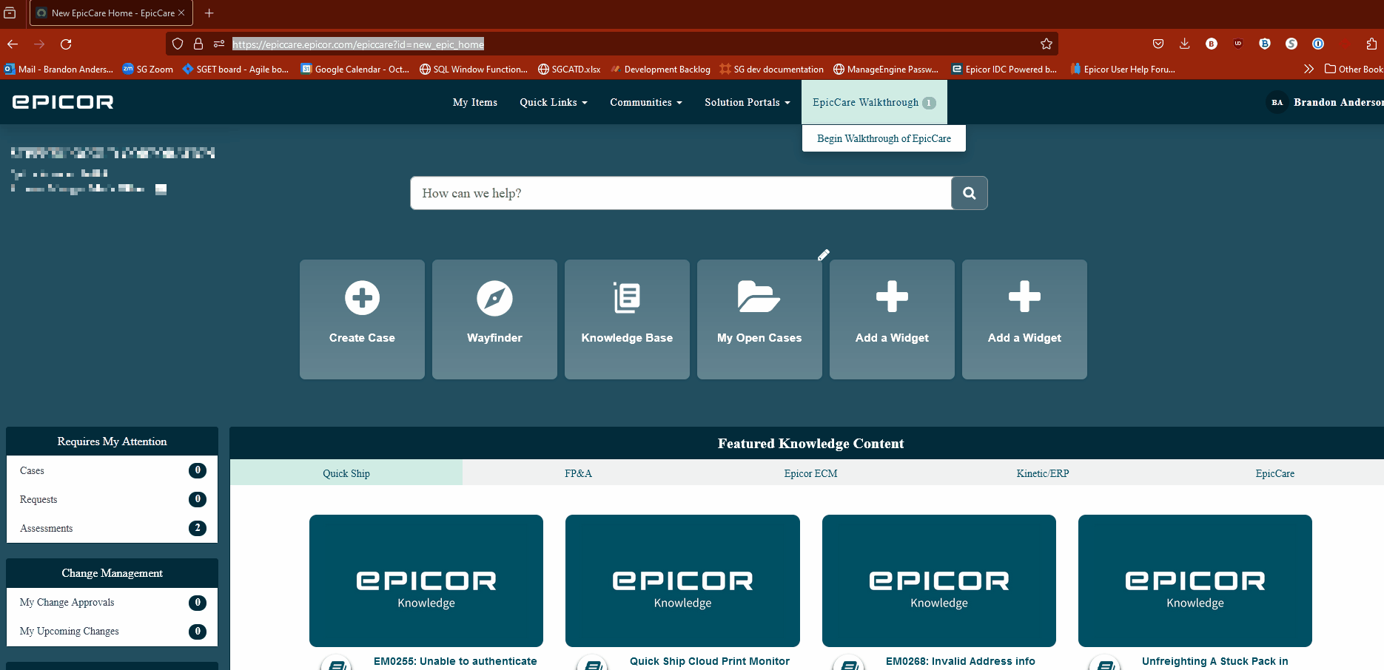Viewport: 1384px width, 670px height.
Task: Click the last Add a Widget tile
Action: (1024, 319)
